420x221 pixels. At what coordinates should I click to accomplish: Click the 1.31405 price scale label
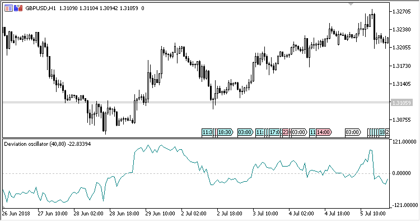(x=402, y=84)
